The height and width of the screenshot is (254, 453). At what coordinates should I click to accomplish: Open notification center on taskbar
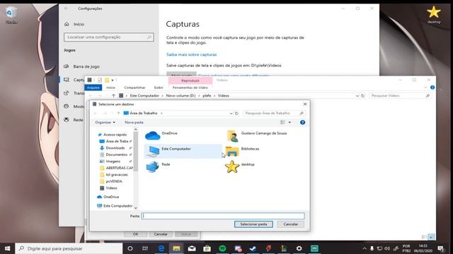coord(440,248)
